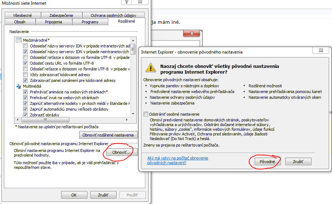Close the reset settings dialog
Screen dimensions: 332x204
pyautogui.click(x=321, y=50)
